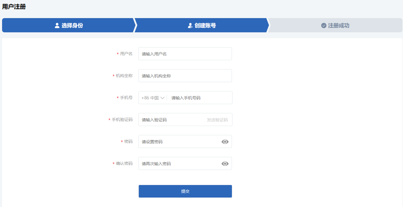This screenshot has width=403, height=207.
Task: Expand the chevron arrow next to 中国
Action: 163,98
